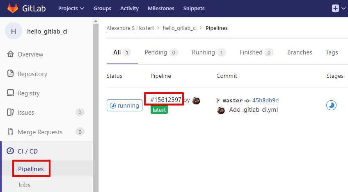The height and width of the screenshot is (192, 348).
Task: Click the running status badge
Action: (x=124, y=106)
